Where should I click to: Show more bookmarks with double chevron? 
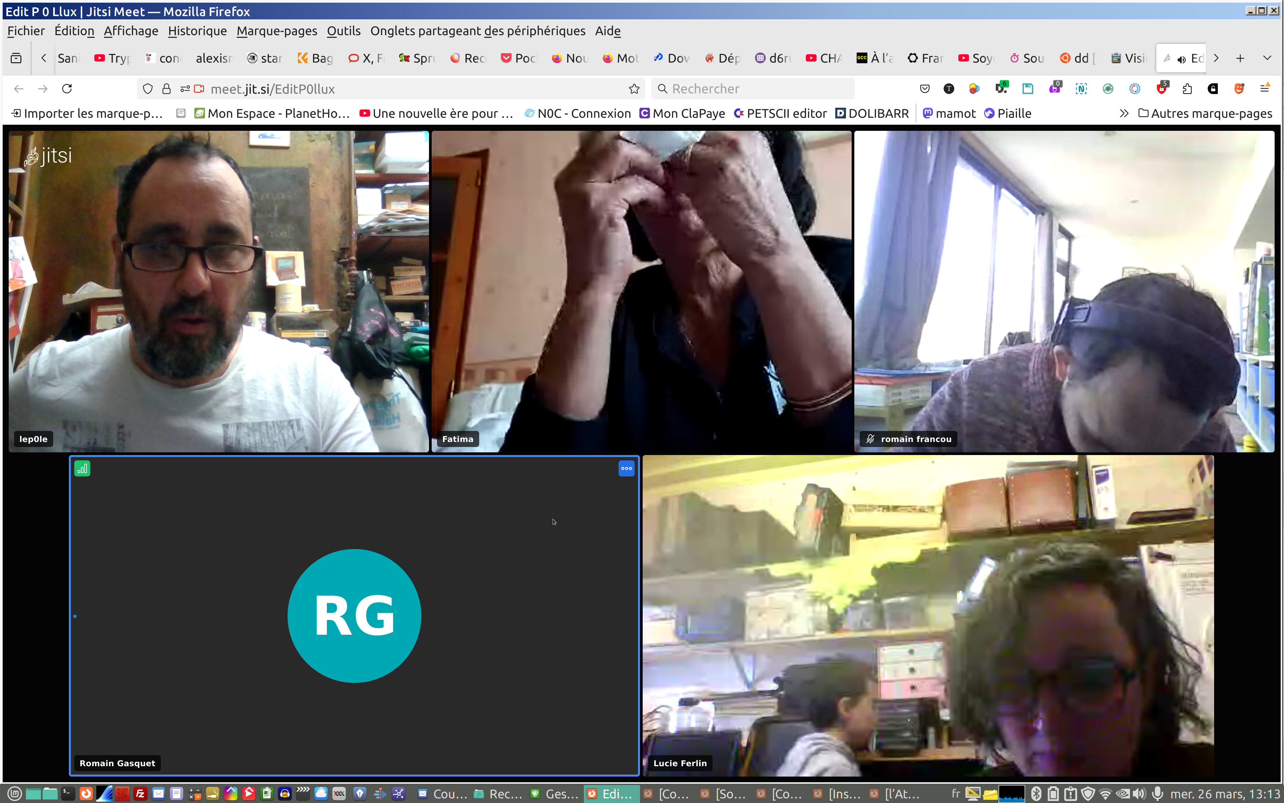pos(1124,113)
